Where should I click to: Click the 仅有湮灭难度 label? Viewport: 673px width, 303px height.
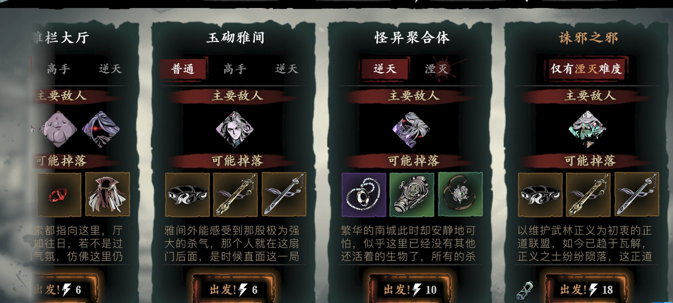pos(586,68)
